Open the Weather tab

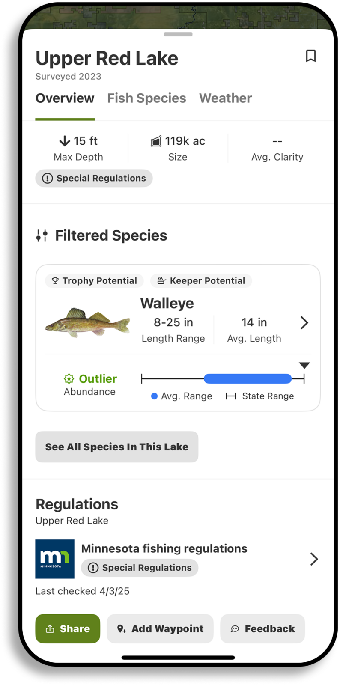point(225,98)
